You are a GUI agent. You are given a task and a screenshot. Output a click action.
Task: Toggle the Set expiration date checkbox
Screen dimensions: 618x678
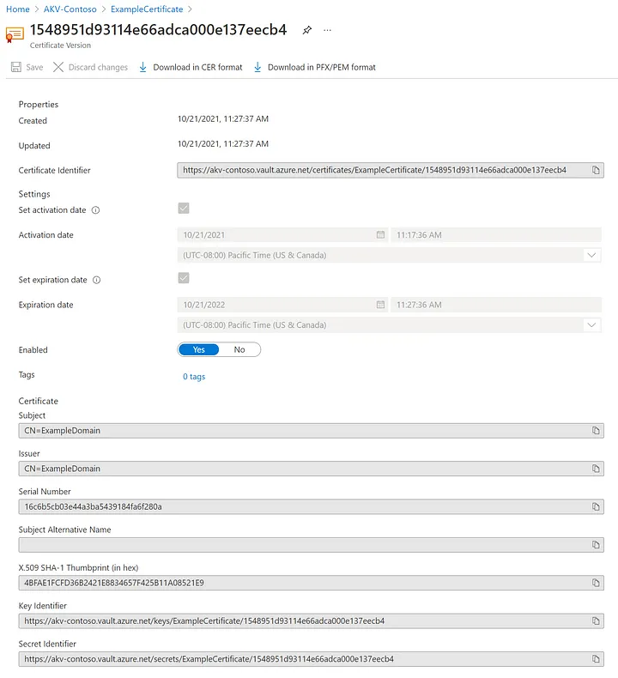point(184,277)
